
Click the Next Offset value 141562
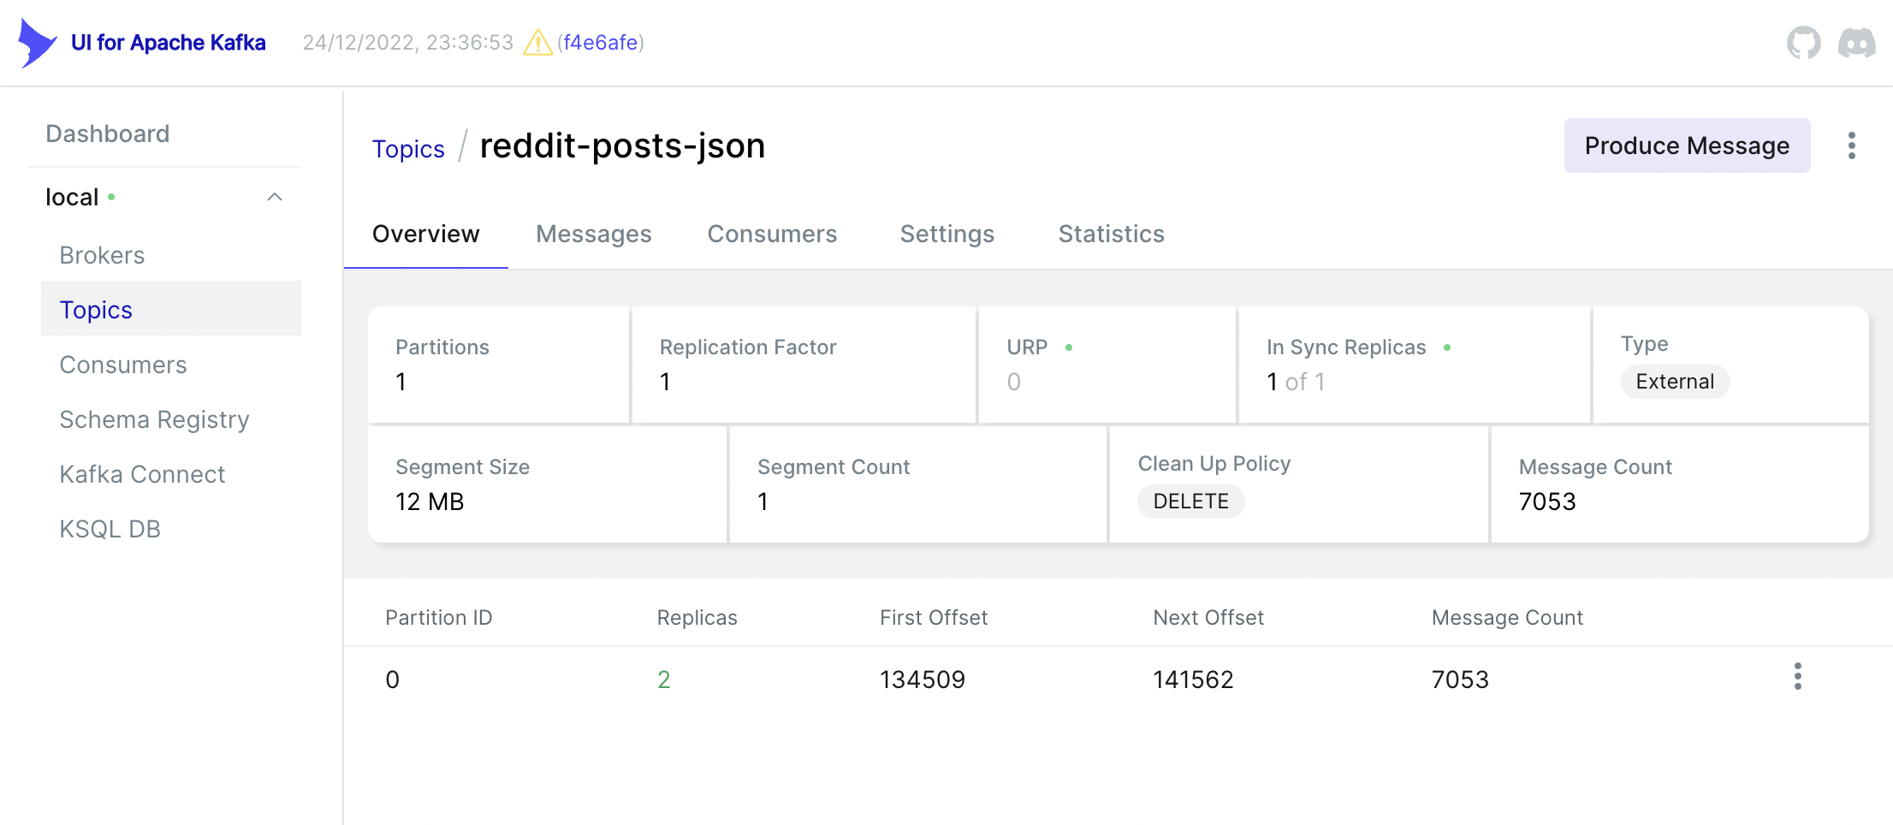click(1193, 680)
